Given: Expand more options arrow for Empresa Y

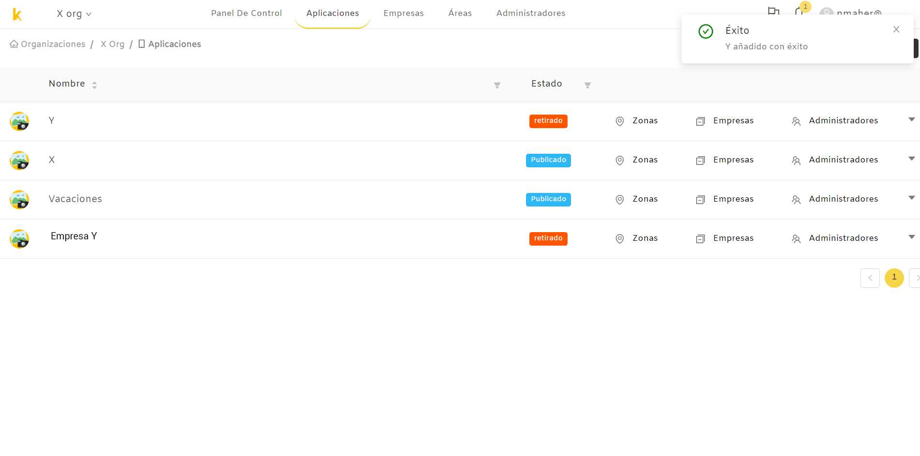Looking at the screenshot, I should click(x=912, y=237).
